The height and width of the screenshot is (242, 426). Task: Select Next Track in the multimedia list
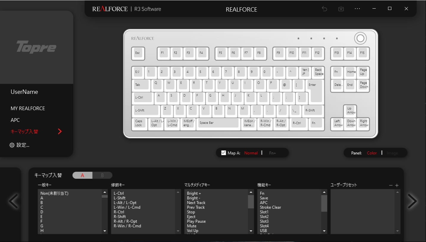tap(196, 203)
